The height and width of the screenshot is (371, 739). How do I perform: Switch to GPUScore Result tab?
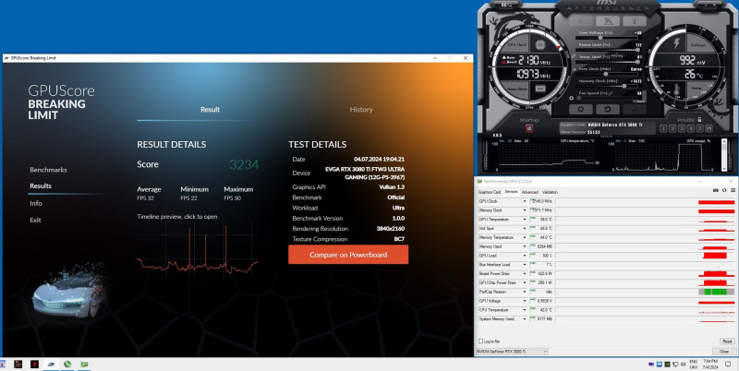(210, 110)
